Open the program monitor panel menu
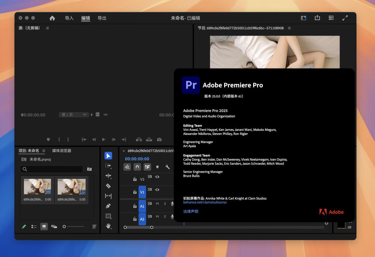The image size is (375, 257). (x=289, y=28)
